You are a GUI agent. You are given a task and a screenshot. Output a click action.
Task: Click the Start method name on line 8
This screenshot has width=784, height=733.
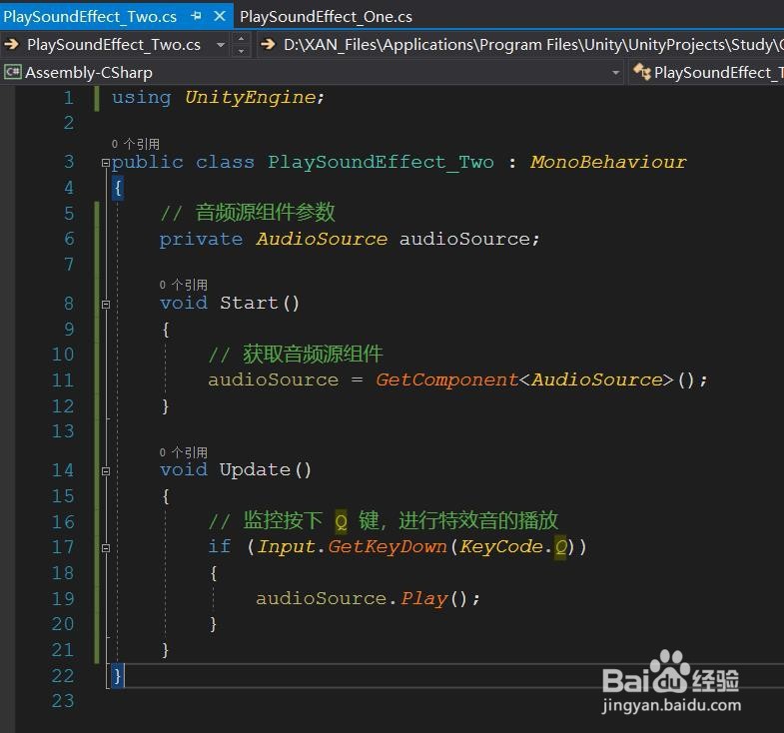249,303
